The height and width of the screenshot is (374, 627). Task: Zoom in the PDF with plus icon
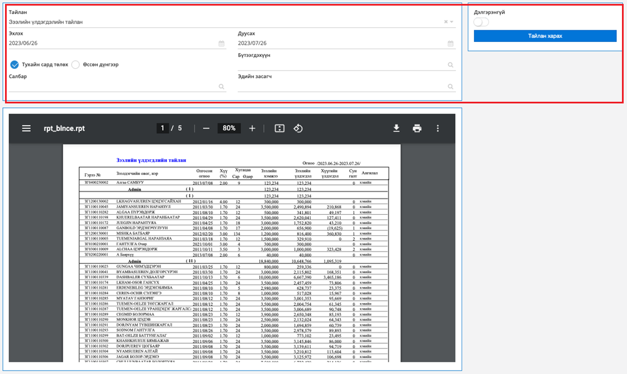pos(253,129)
